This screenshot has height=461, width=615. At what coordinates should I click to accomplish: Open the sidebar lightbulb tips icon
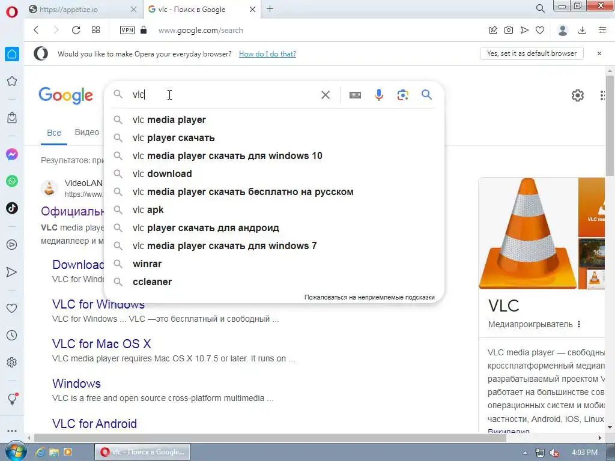pos(12,399)
